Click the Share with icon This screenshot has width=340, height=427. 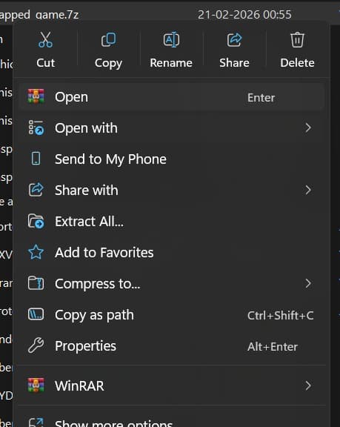[x=36, y=190]
